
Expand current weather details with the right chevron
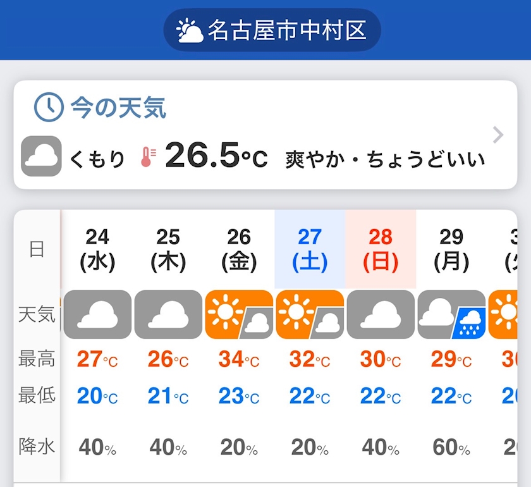[x=498, y=135]
